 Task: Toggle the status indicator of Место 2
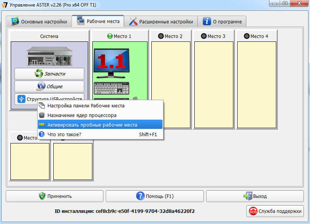pos(161,36)
